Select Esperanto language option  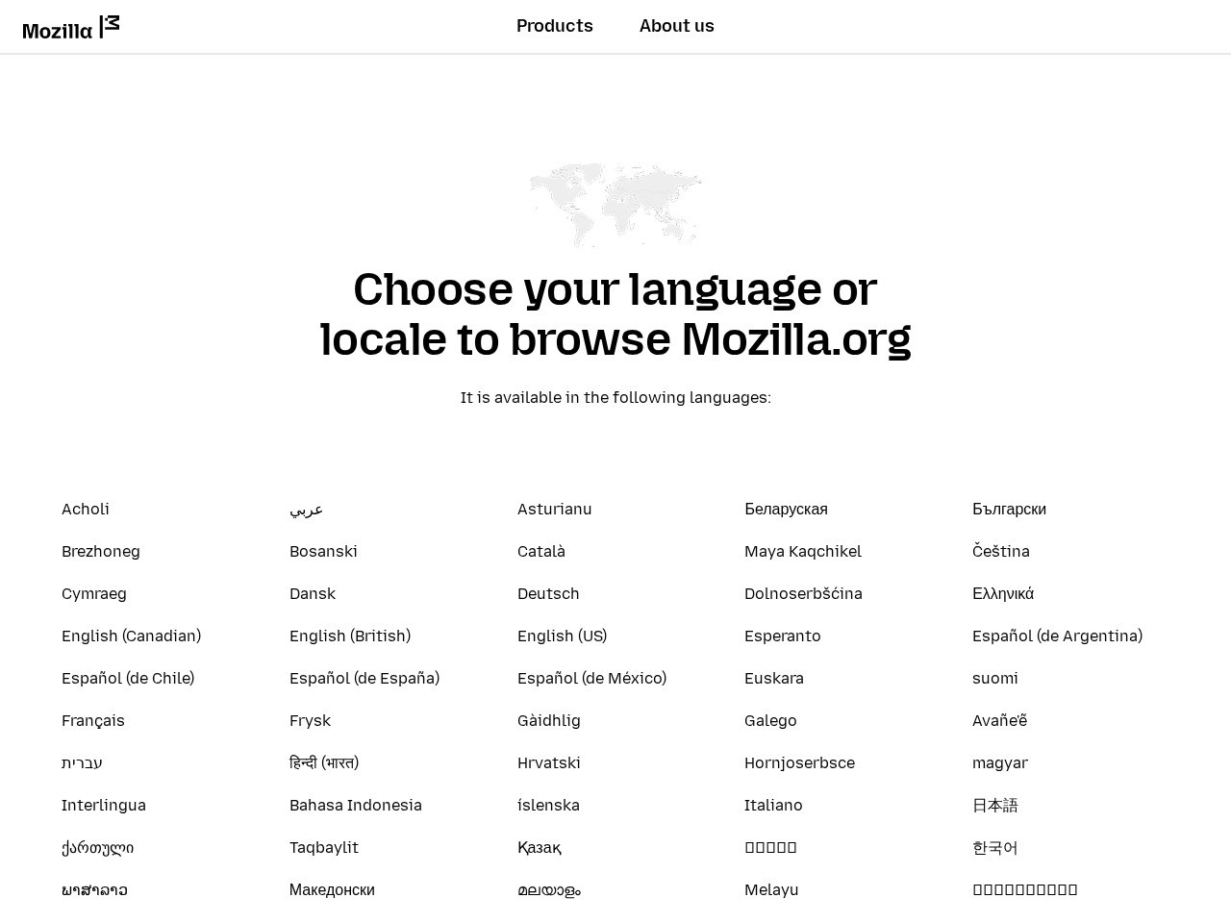(x=782, y=636)
